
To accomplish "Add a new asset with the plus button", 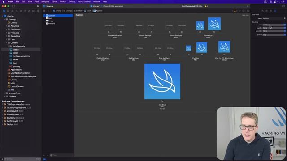I will coord(44,155).
